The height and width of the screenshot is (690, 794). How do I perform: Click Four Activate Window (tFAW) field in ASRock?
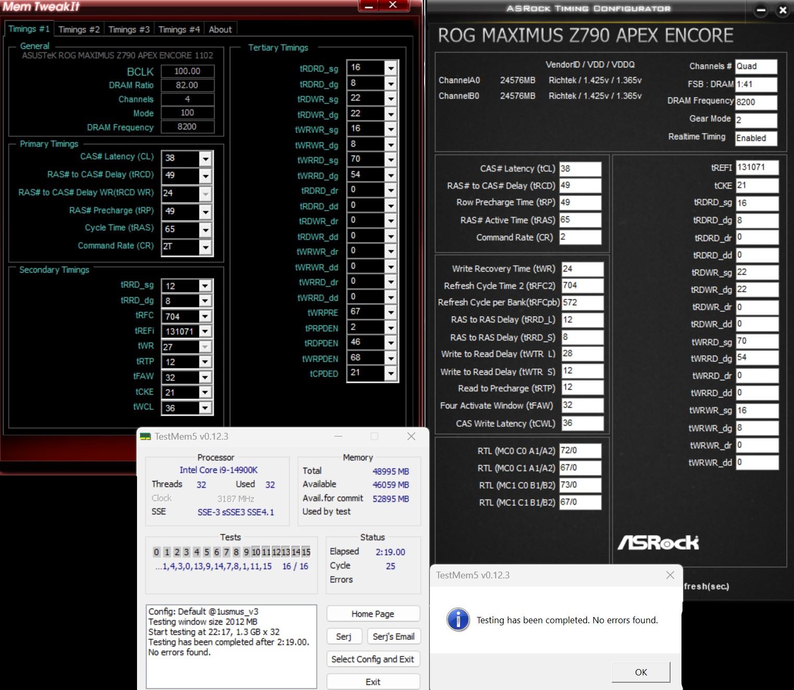click(x=582, y=405)
